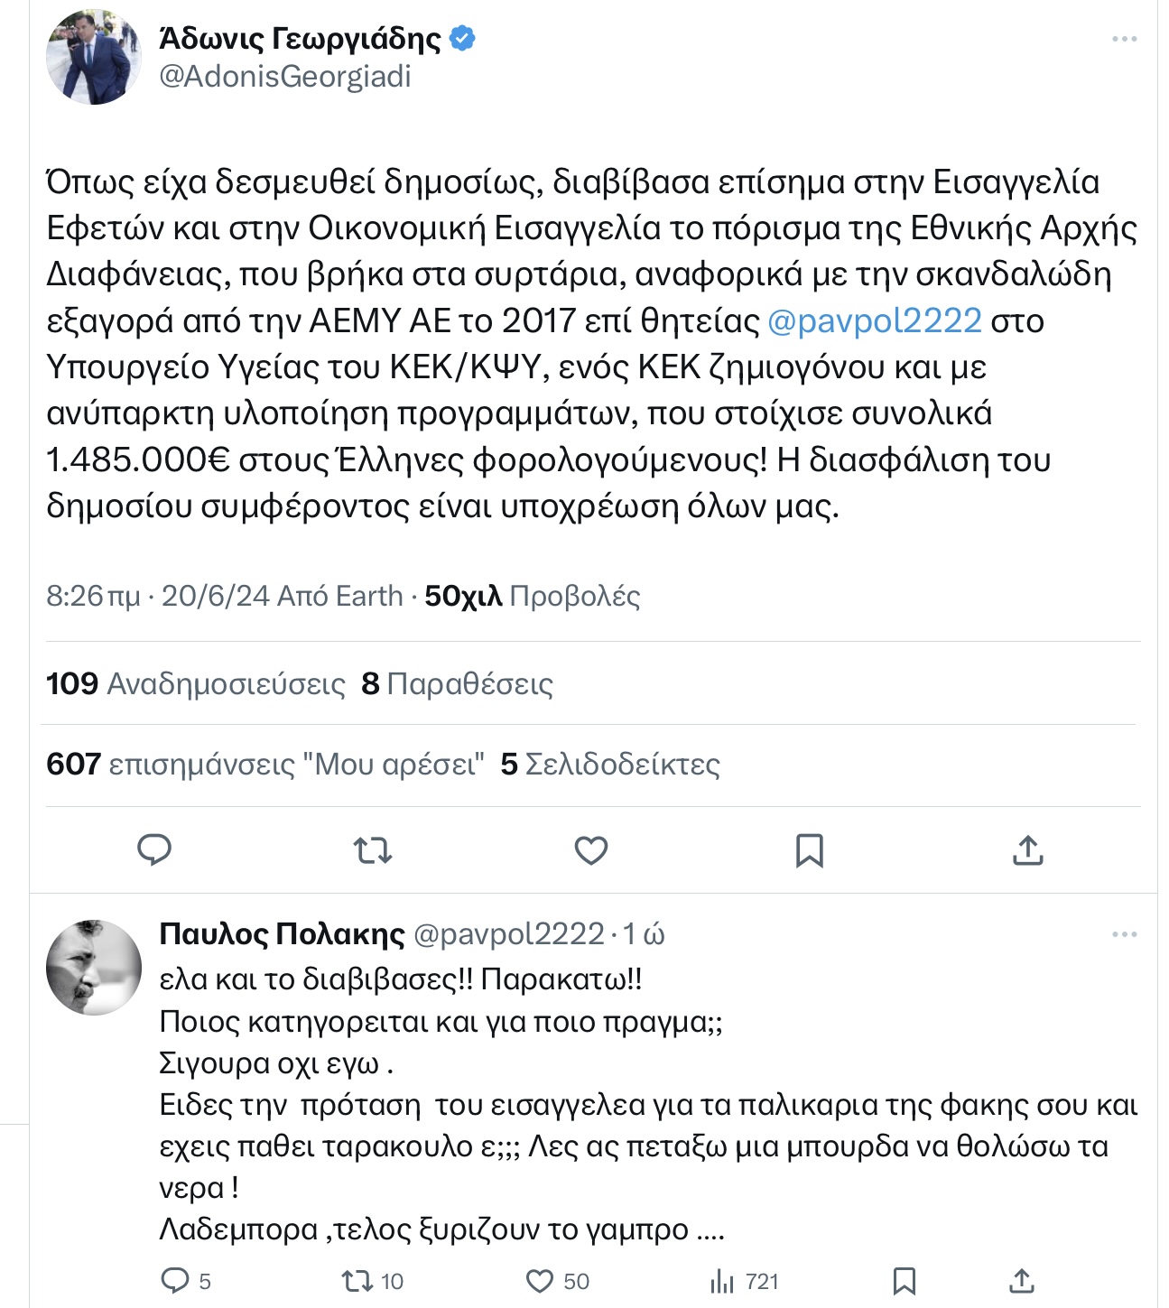Like the main tweet

point(591,849)
